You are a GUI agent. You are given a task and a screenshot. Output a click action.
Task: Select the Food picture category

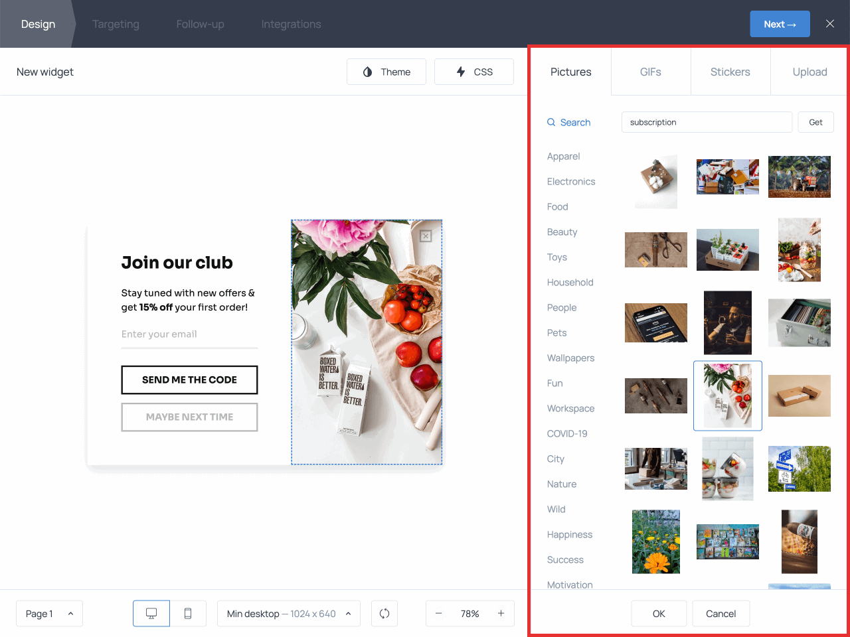558,207
